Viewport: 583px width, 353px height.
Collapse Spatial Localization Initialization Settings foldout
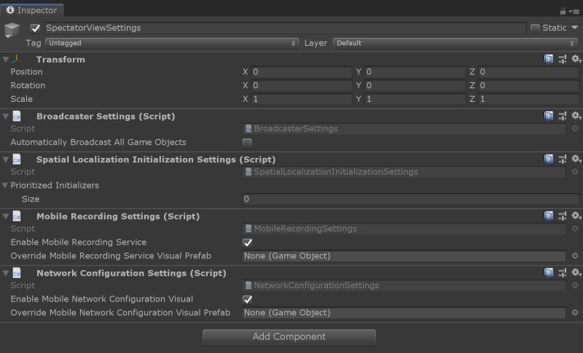[6, 159]
